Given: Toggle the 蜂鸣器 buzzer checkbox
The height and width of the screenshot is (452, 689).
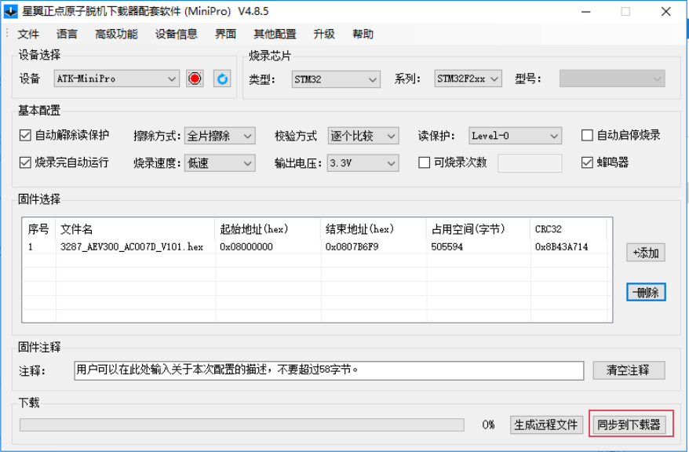Looking at the screenshot, I should pos(587,163).
